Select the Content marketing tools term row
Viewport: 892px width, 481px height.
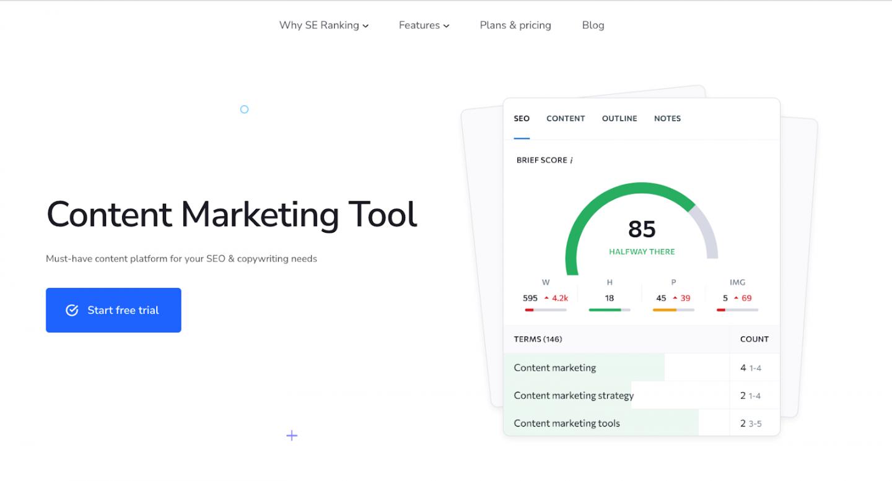567,423
